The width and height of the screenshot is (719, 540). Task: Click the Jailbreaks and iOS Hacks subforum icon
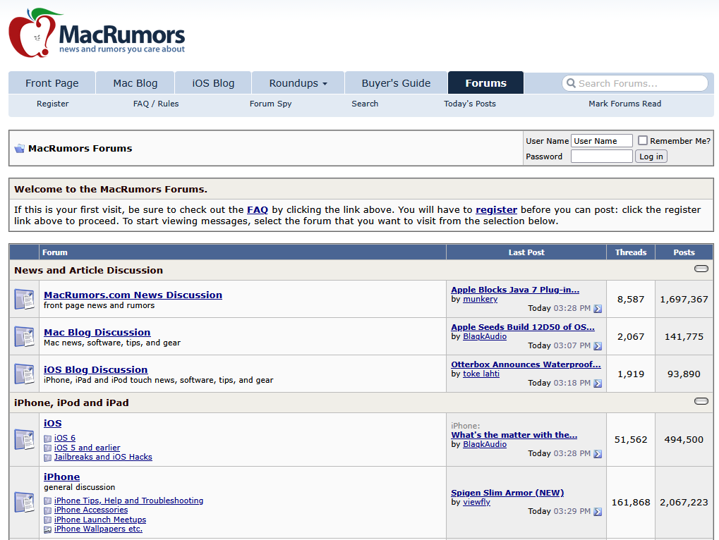(x=48, y=457)
